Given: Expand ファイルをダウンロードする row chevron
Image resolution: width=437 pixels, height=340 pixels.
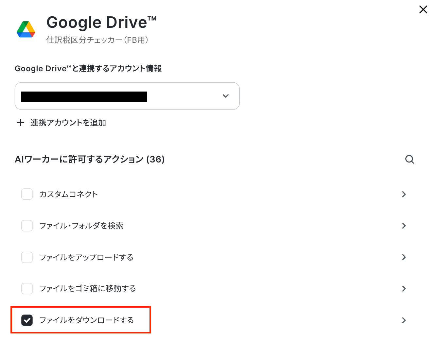Looking at the screenshot, I should pos(404,320).
